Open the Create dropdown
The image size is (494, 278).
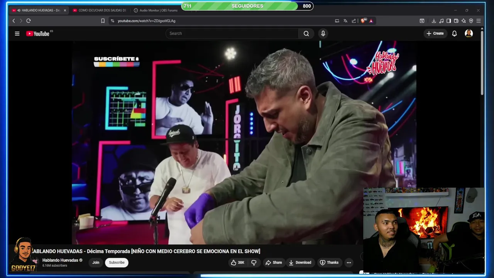point(435,34)
